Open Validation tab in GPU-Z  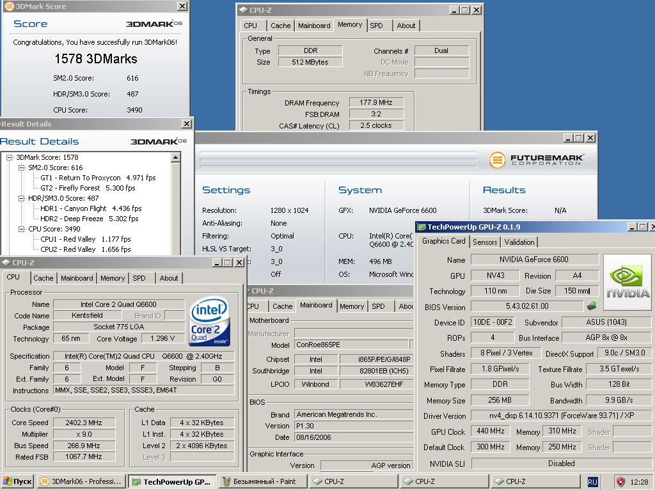[519, 242]
